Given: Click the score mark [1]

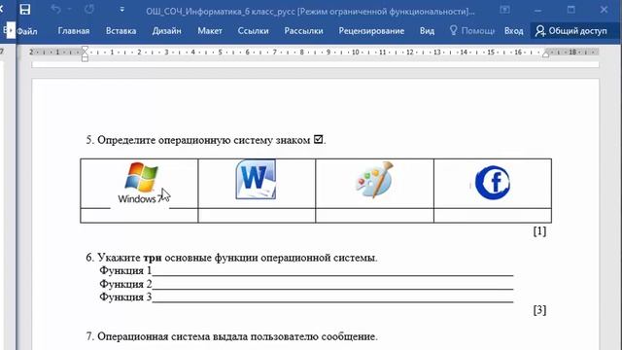Looking at the screenshot, I should (x=539, y=231).
